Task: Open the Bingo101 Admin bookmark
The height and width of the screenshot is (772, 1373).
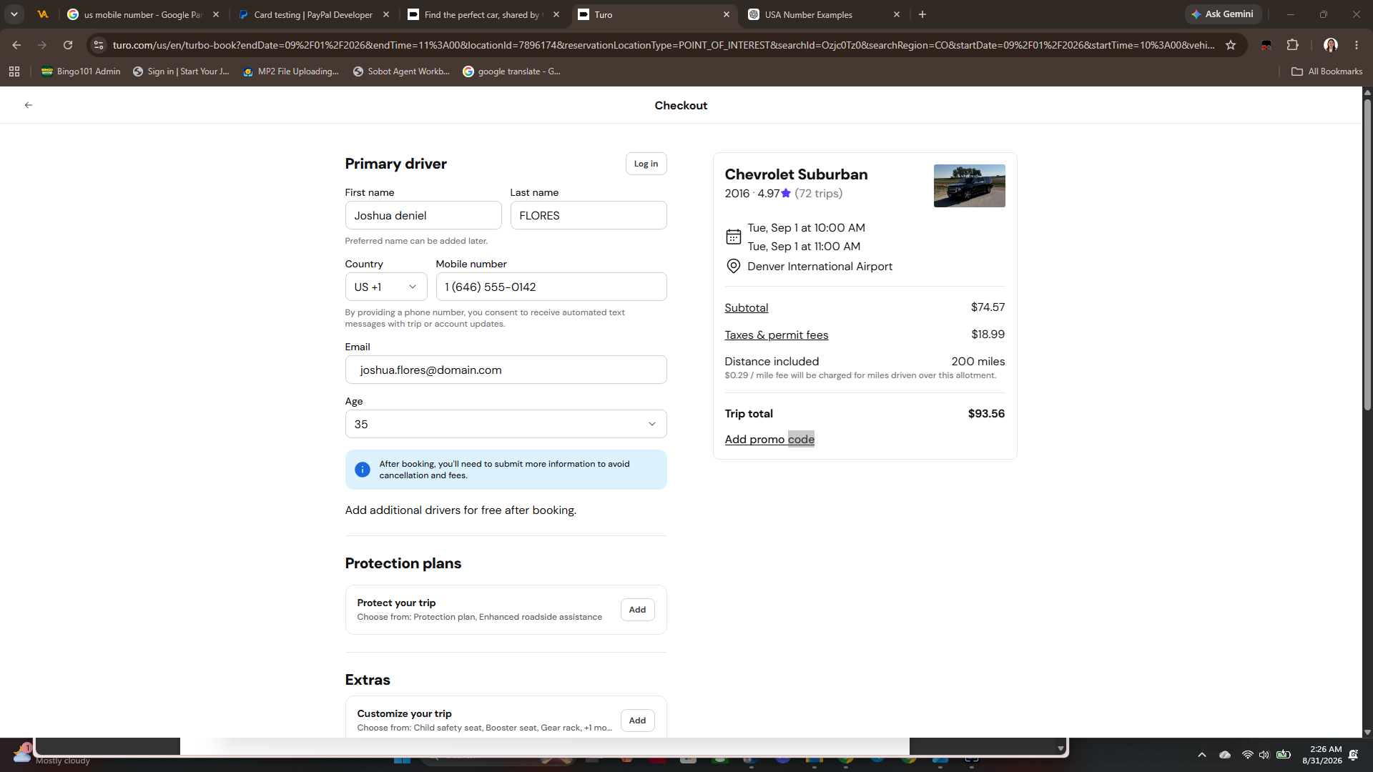Action: 81,71
